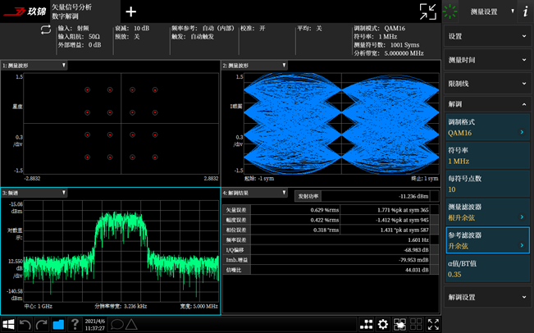Image resolution: width=534 pixels, height=333 pixels.
Task: Click the 信噪比 result row label
Action: pyautogui.click(x=236, y=270)
